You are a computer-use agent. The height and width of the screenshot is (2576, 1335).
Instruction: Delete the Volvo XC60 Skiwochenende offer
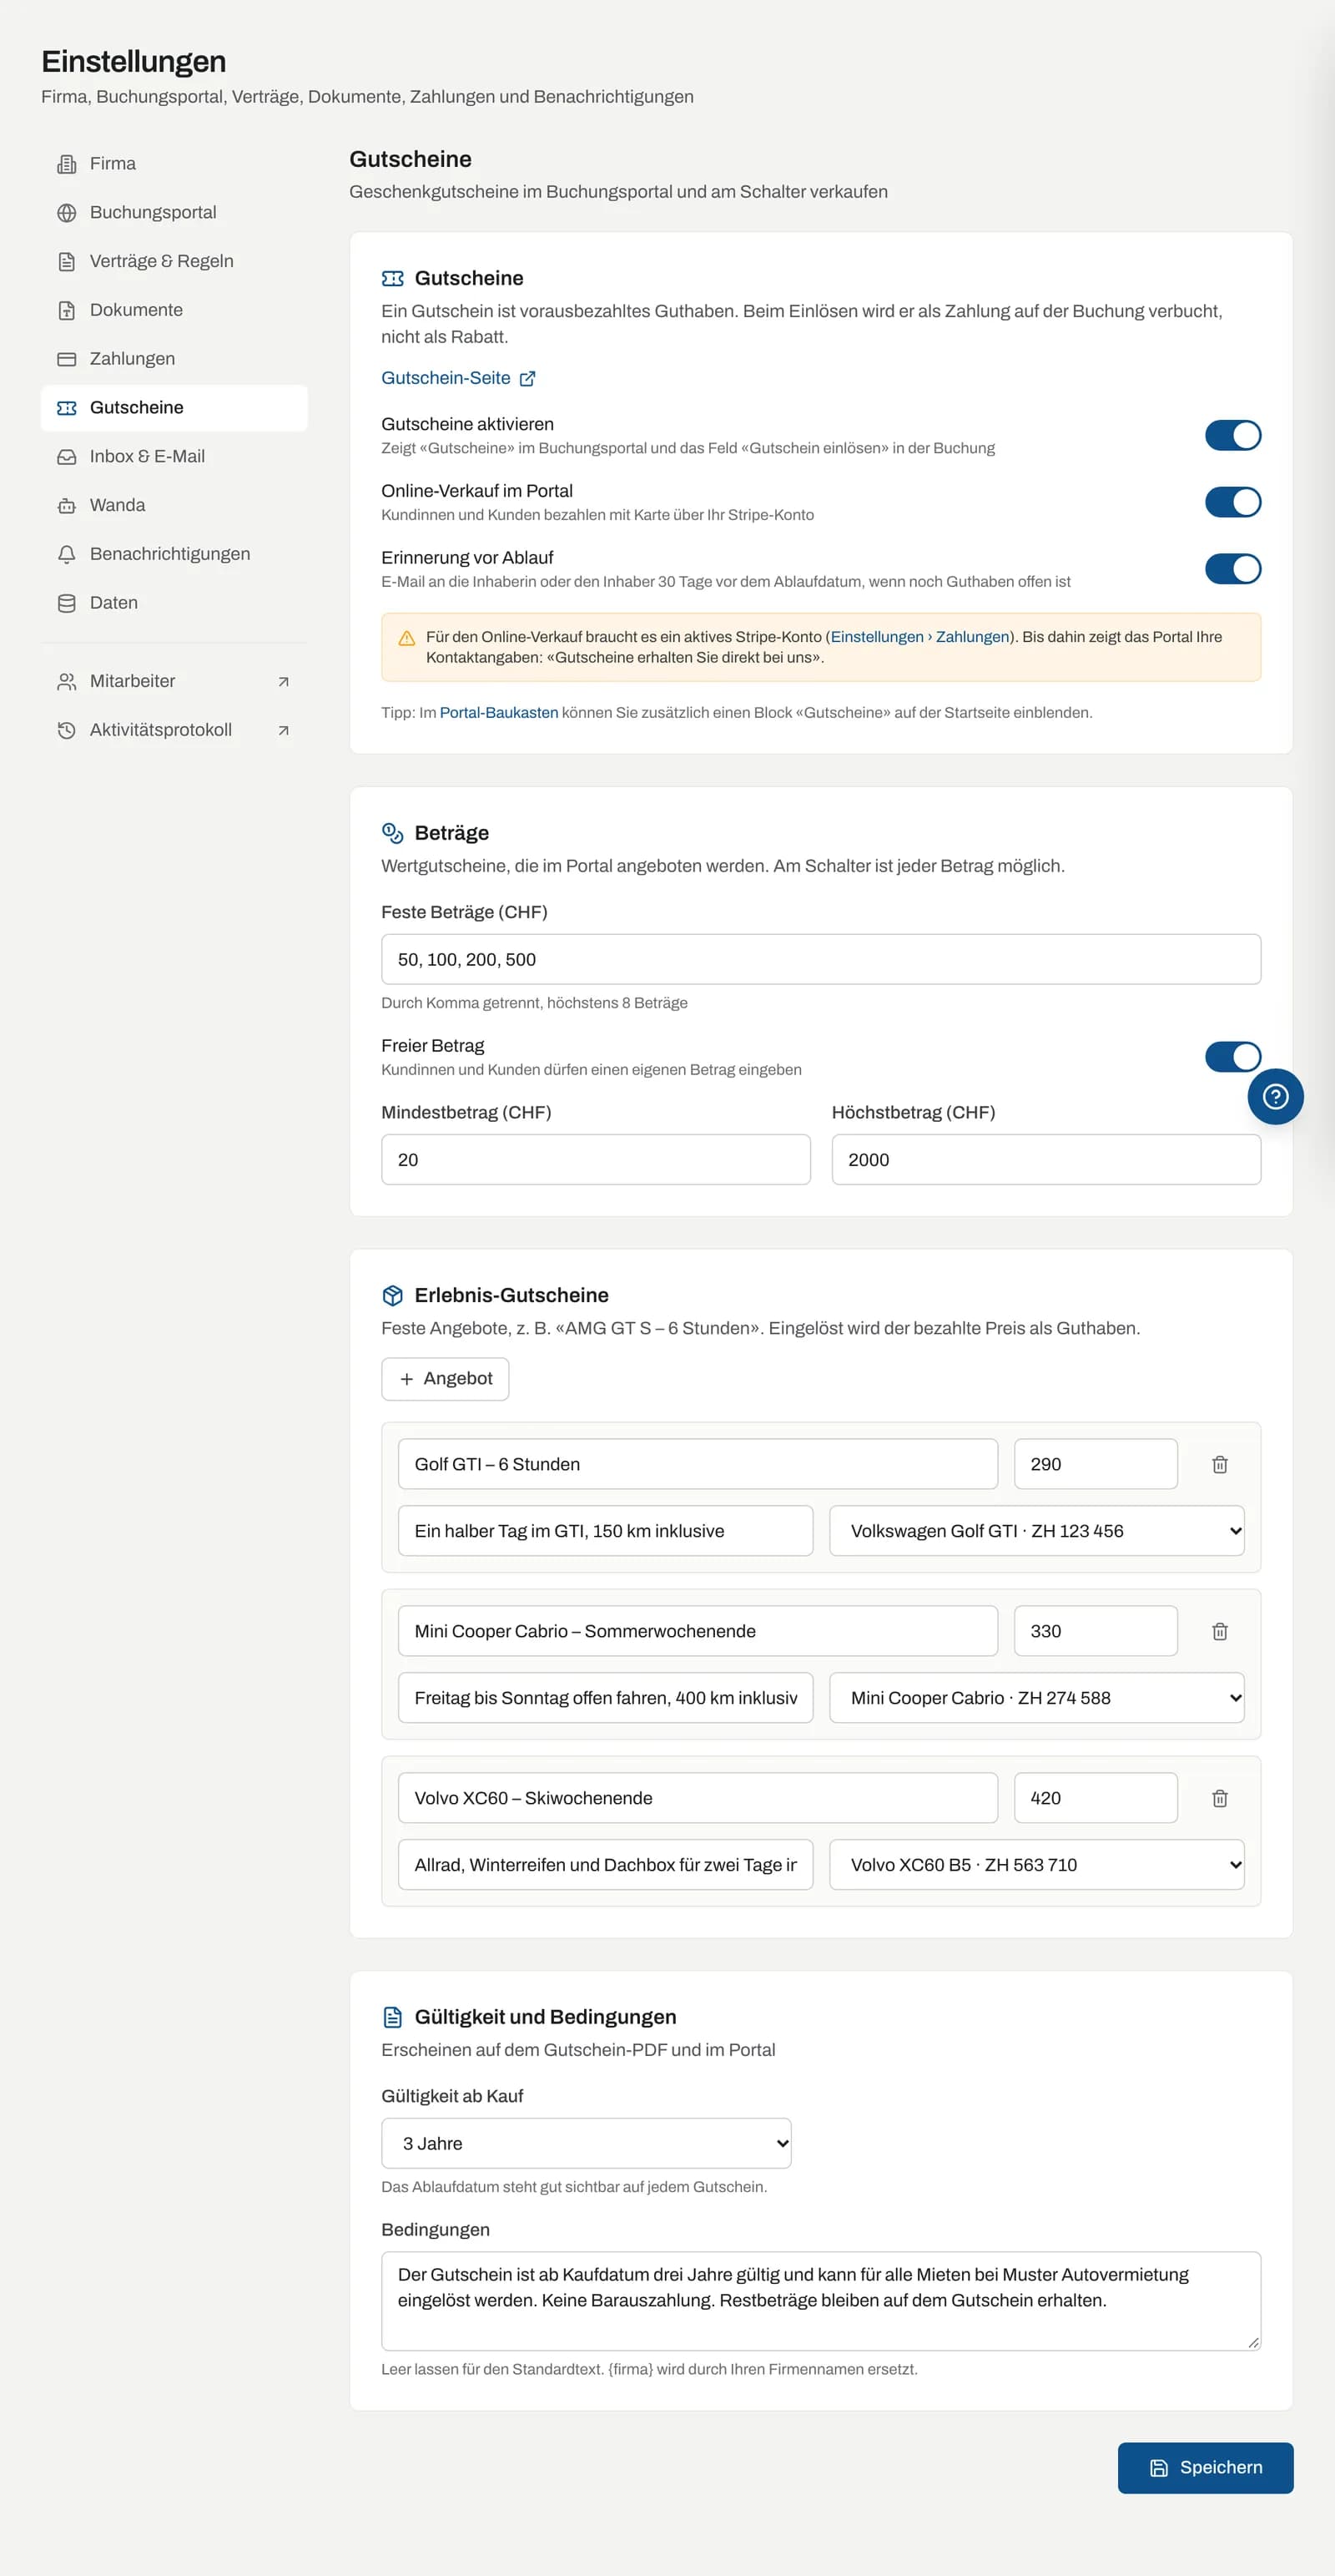point(1219,1798)
